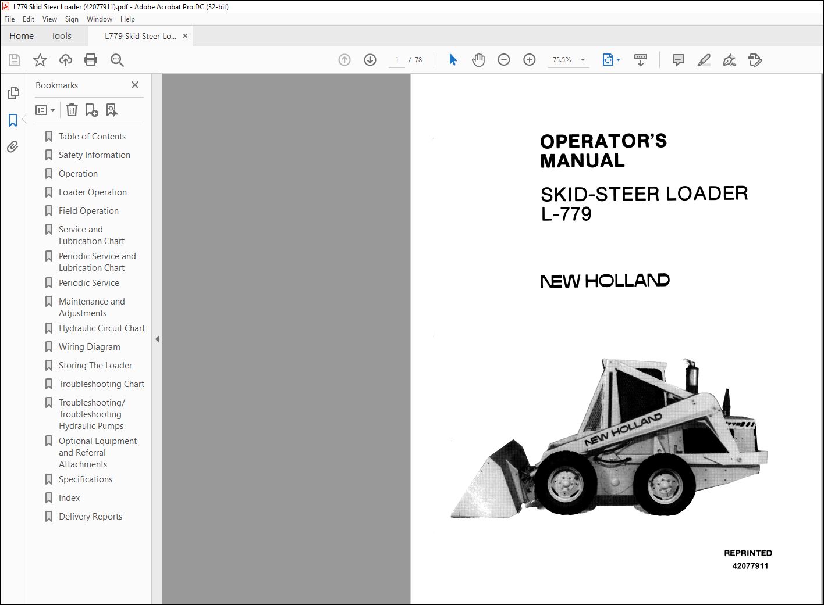Zoom out with the minus icon
Viewport: 824px width, 605px height.
504,60
